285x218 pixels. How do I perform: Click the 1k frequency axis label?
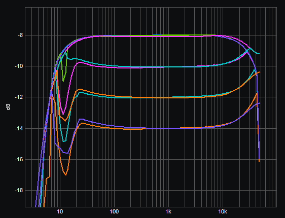[x=168, y=211]
